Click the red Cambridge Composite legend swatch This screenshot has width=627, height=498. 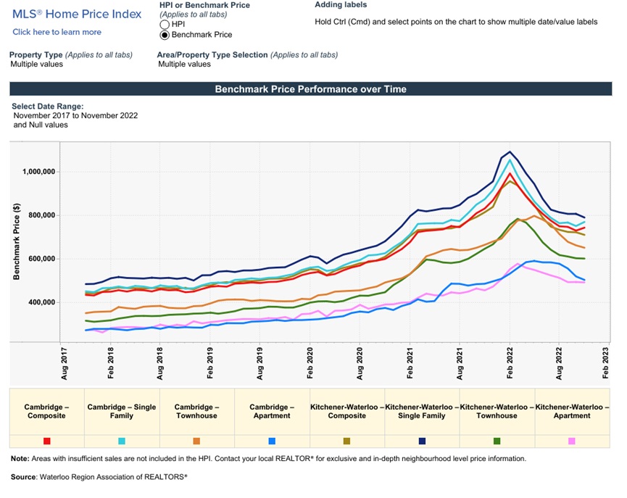47,441
